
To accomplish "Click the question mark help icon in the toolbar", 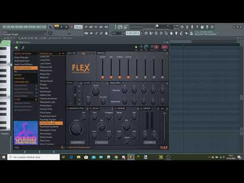I will 197,27.
